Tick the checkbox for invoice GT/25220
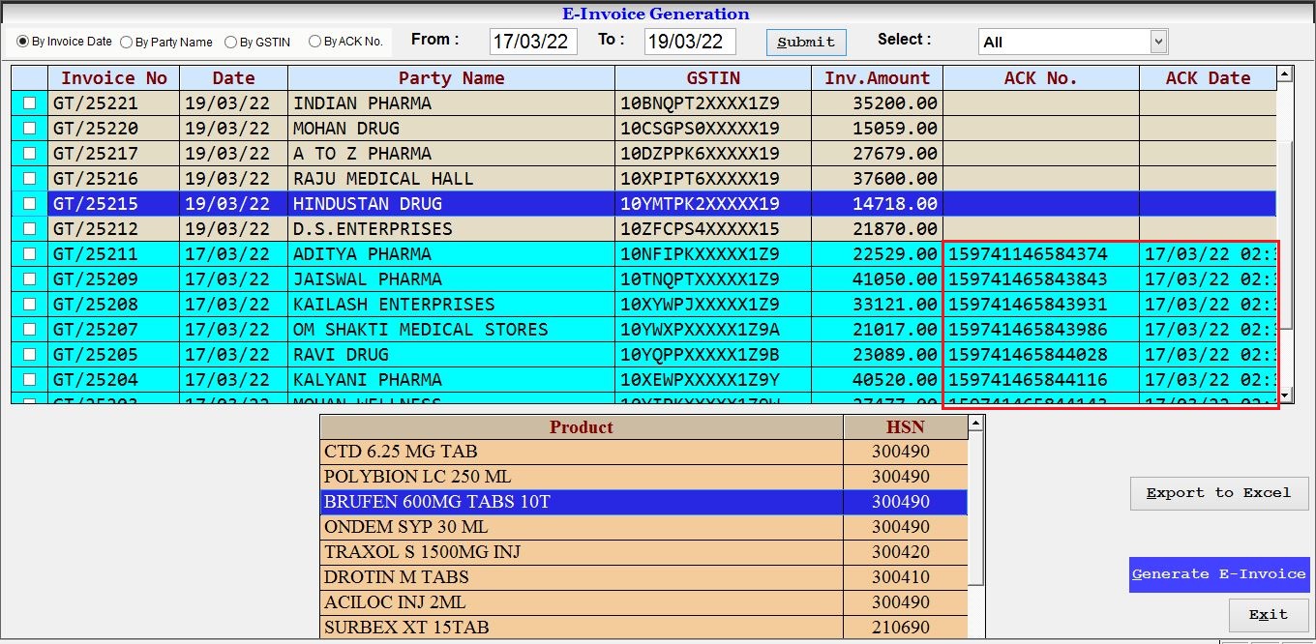1316x644 pixels. pos(30,128)
